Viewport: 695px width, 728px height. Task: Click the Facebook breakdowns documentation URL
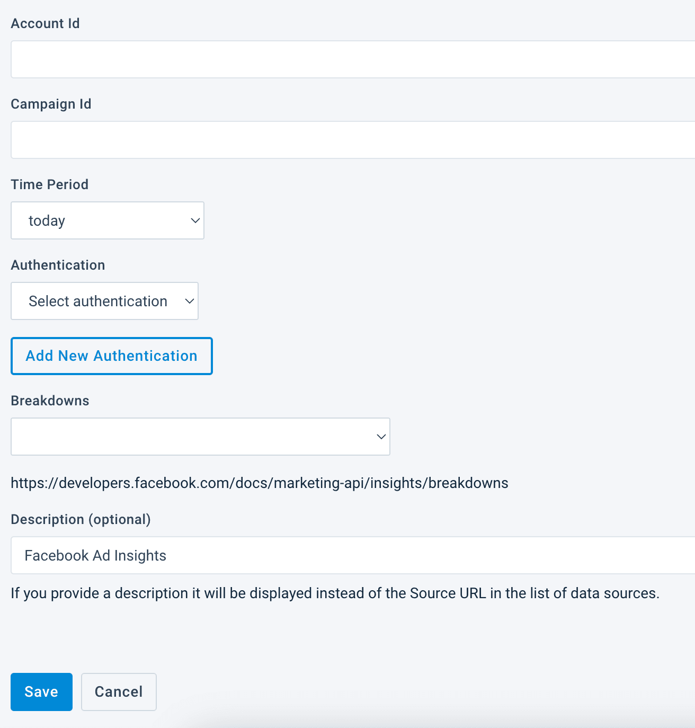[x=260, y=483]
